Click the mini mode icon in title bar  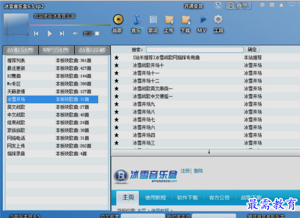(x=272, y=5)
